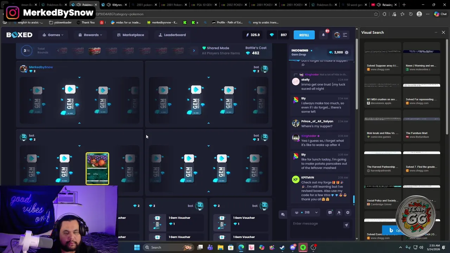Click the chat rules icon beside the gavel
The width and height of the screenshot is (450, 253).
coord(330,212)
